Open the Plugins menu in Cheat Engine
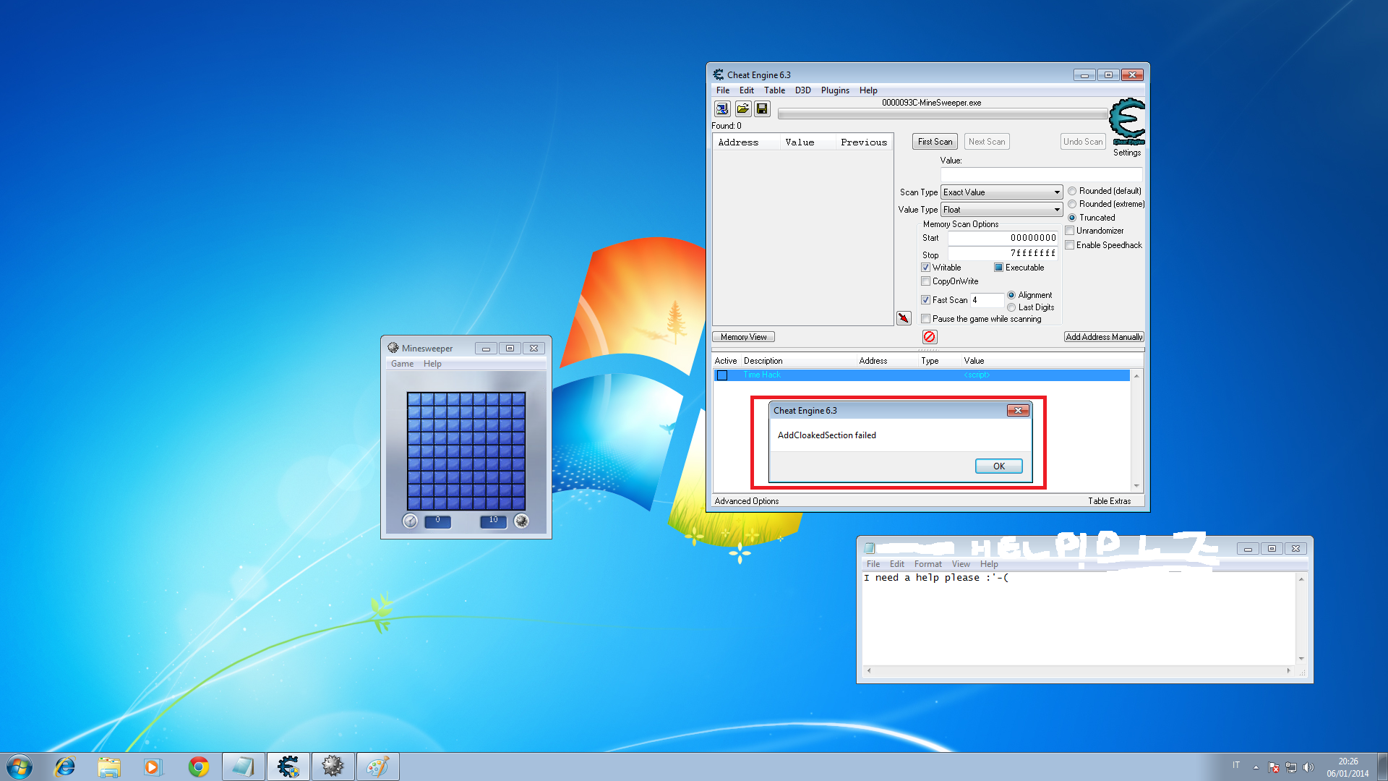The height and width of the screenshot is (781, 1388). click(835, 90)
